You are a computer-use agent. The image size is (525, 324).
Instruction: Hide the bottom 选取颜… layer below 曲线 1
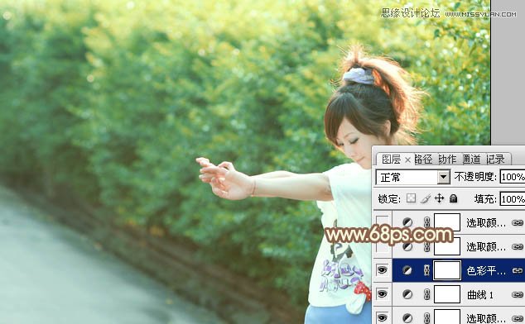382,317
